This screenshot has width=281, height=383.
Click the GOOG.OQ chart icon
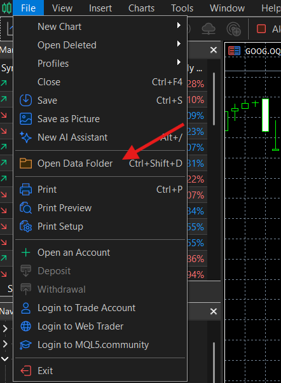point(234,51)
